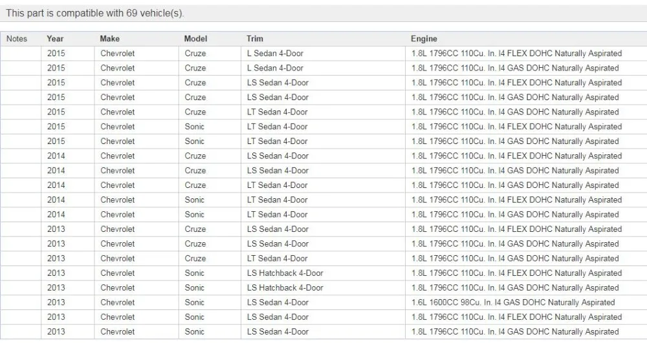Click 'Chevrolet' make in the 2014 Cruze LT row
647x343 pixels.
(x=118, y=185)
